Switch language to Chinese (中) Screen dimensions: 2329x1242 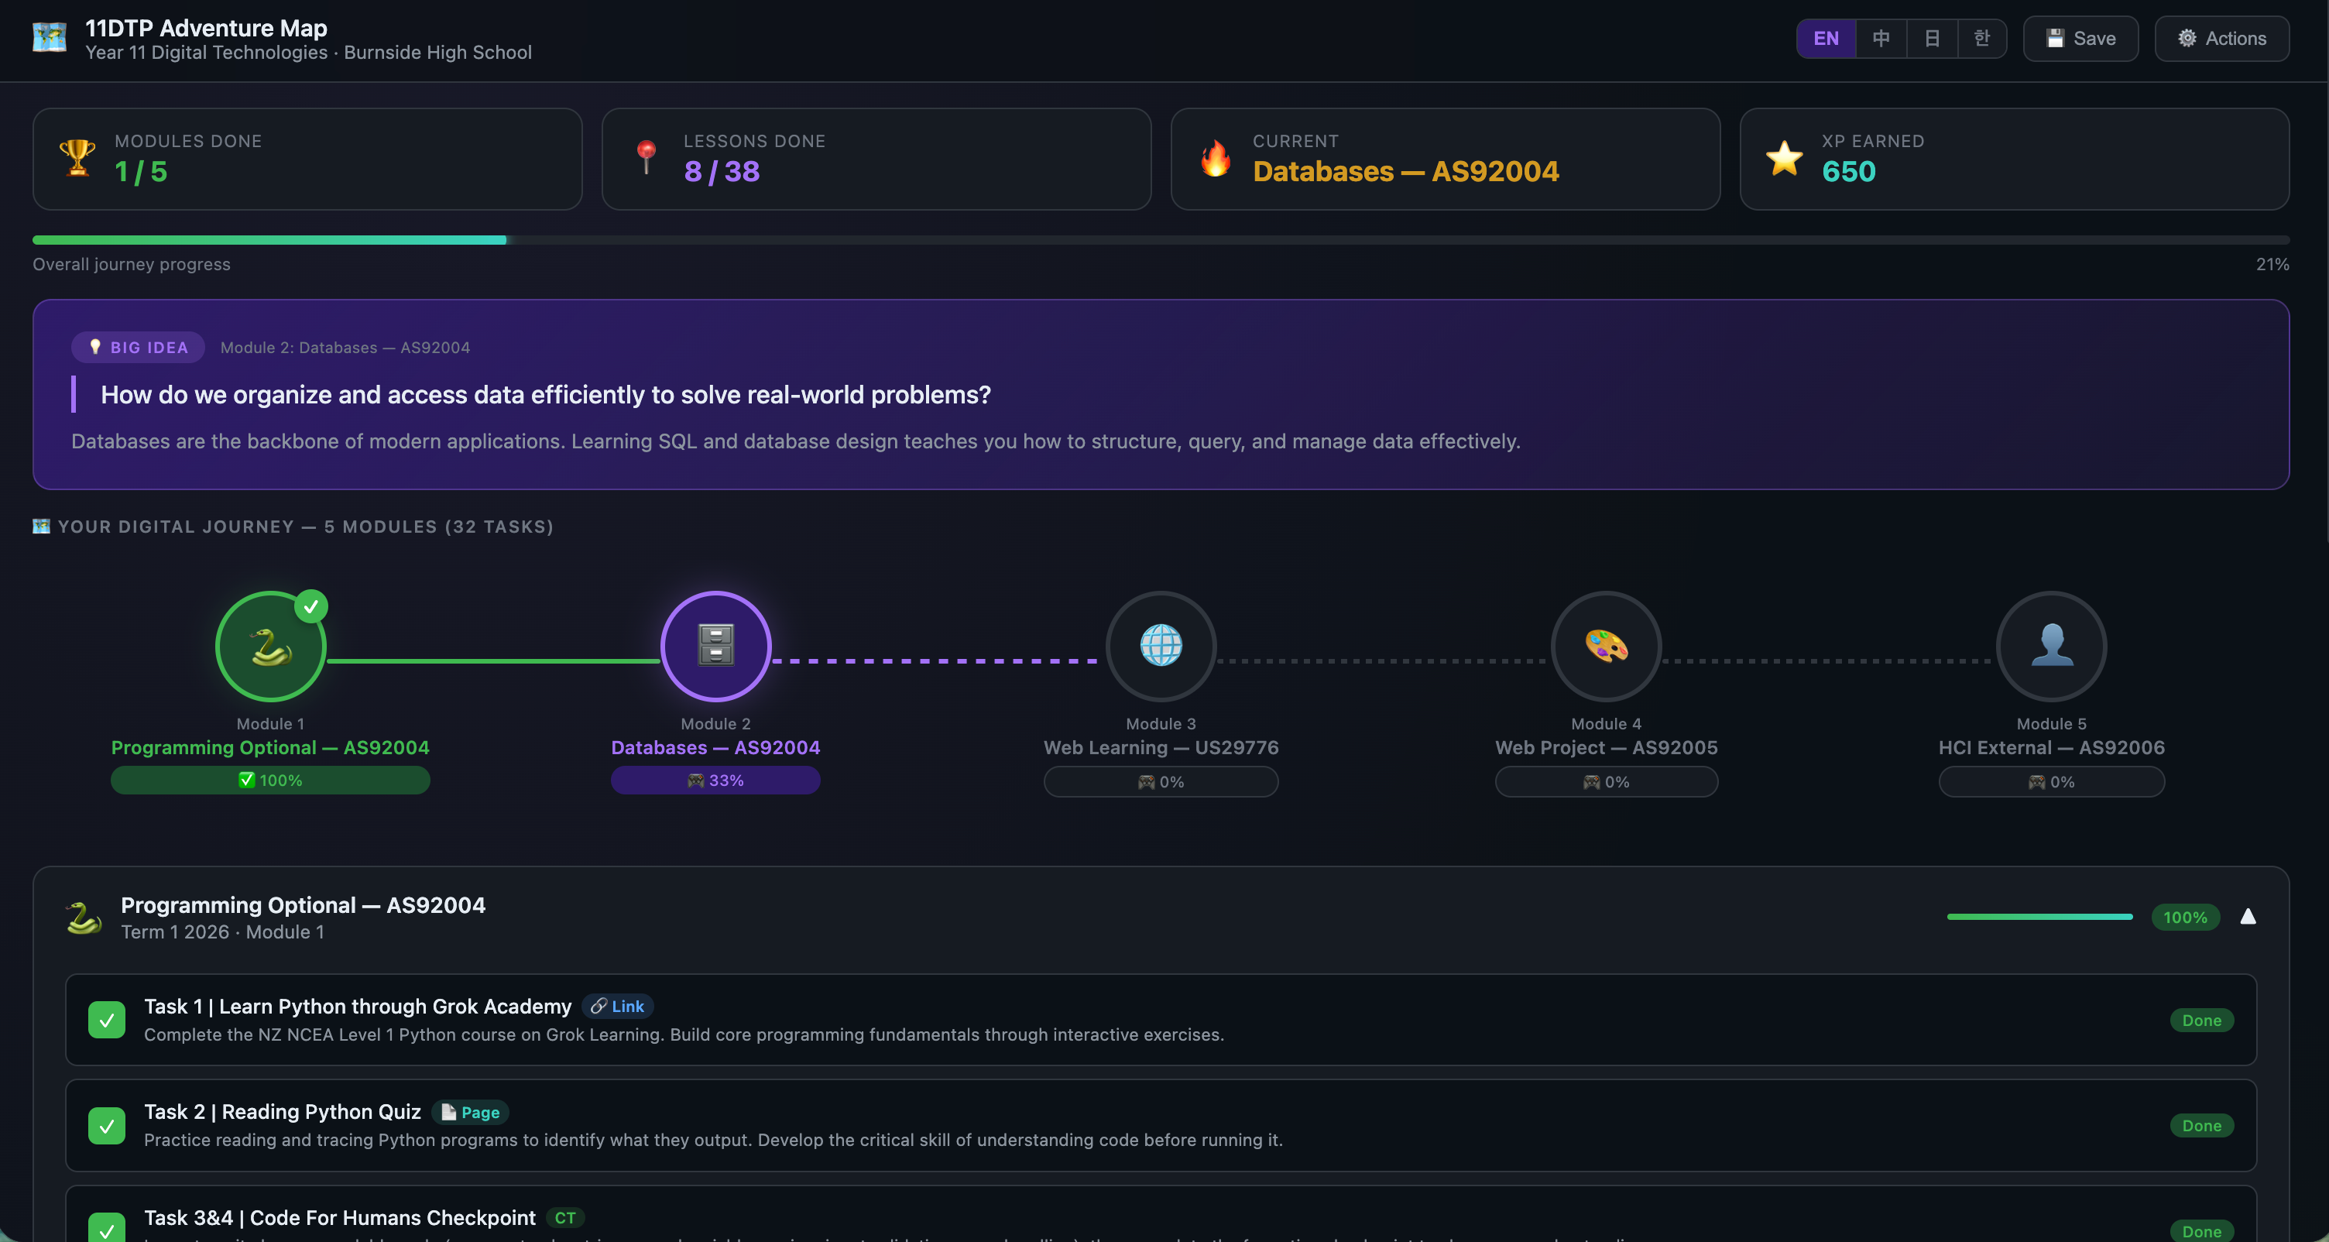point(1881,38)
